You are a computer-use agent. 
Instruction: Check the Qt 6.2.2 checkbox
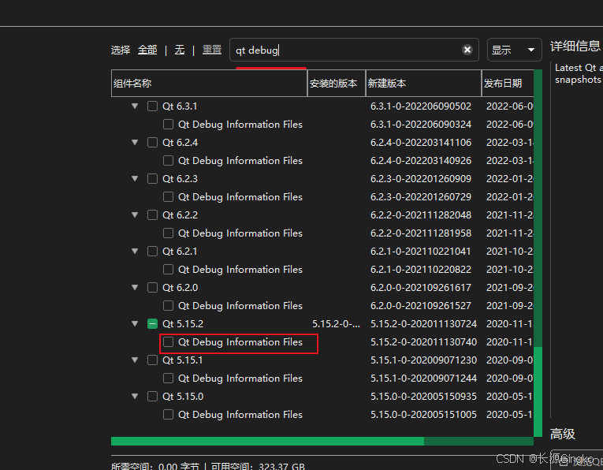pos(152,214)
